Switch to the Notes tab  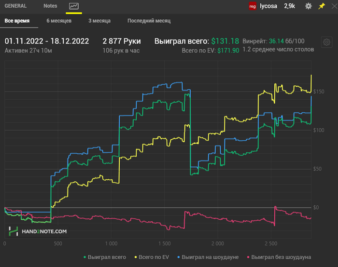click(x=50, y=6)
